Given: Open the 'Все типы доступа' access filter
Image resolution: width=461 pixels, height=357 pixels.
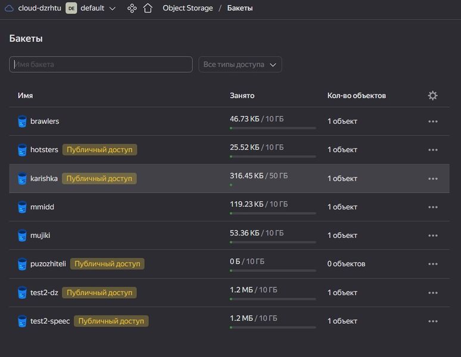Looking at the screenshot, I should tap(240, 64).
